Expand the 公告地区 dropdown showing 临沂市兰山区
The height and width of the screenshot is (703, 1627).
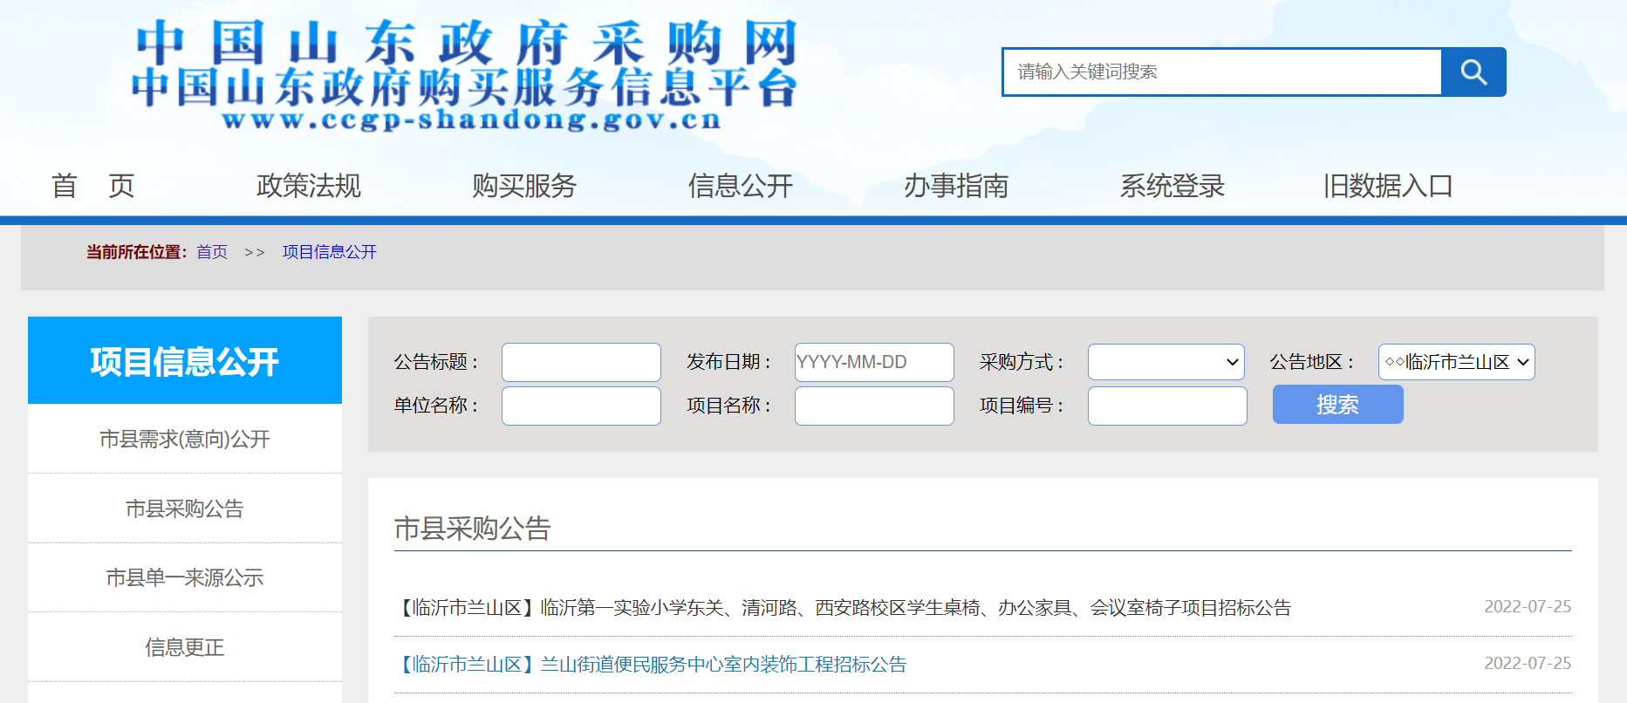tap(1457, 362)
